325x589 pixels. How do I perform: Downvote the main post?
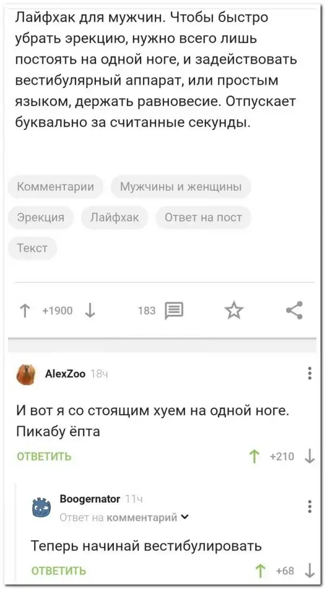click(90, 310)
